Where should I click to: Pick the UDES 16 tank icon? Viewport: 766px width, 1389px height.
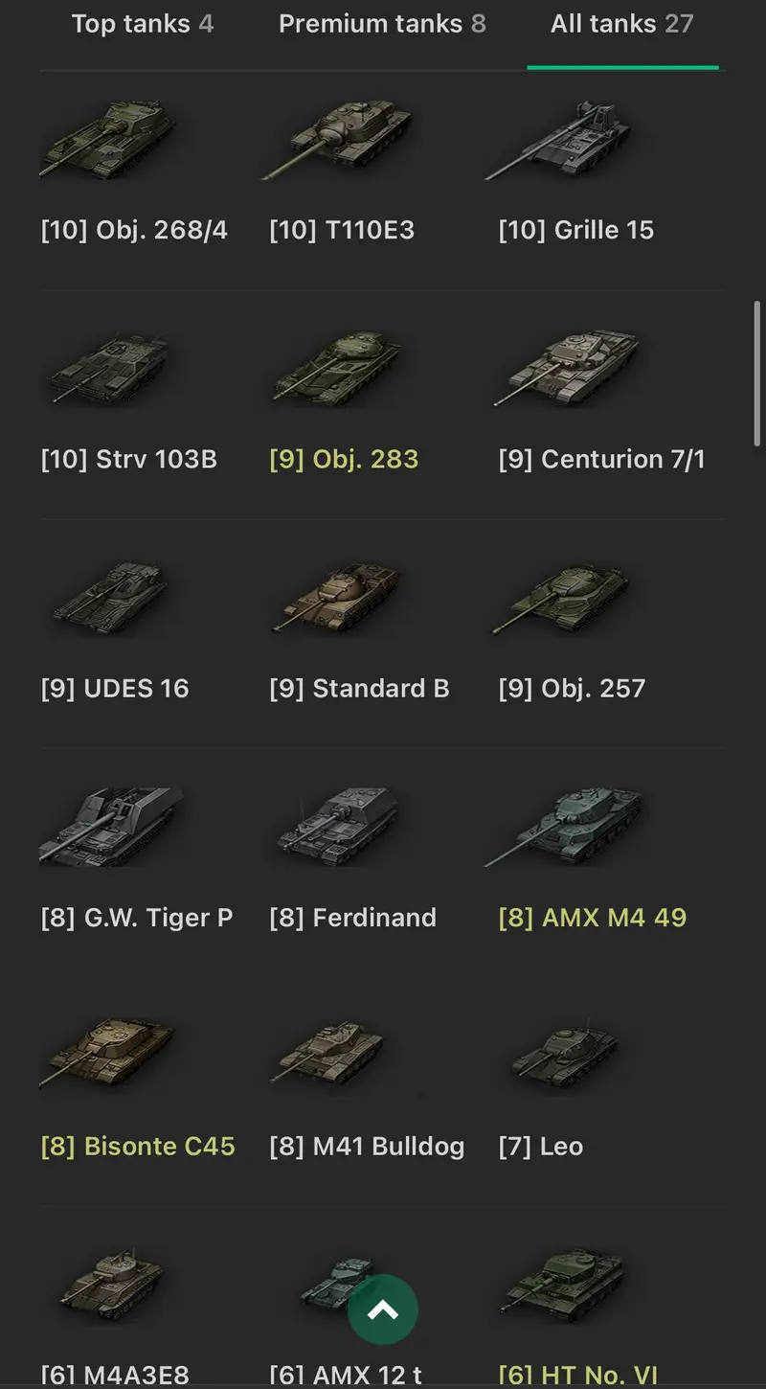click(x=107, y=598)
